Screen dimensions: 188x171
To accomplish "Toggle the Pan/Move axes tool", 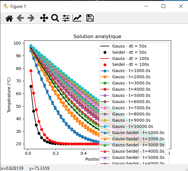I will pyautogui.click(x=44, y=18).
